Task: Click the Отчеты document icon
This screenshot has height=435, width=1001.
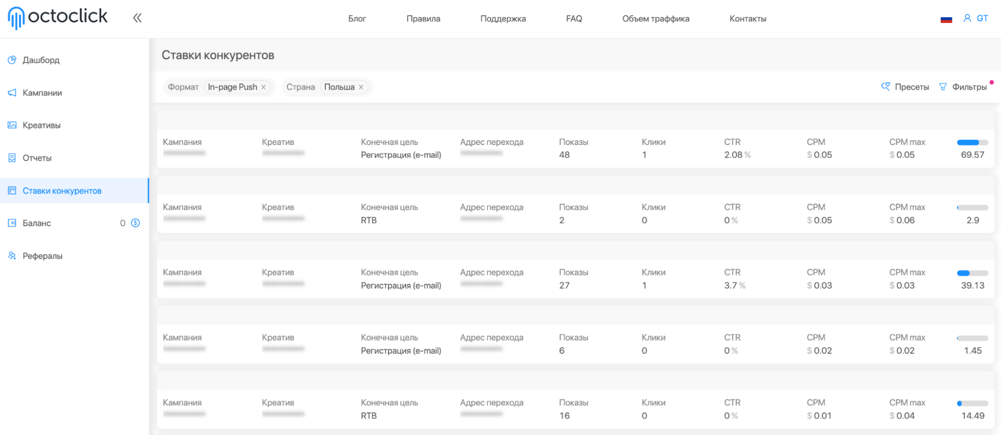Action: [x=12, y=158]
